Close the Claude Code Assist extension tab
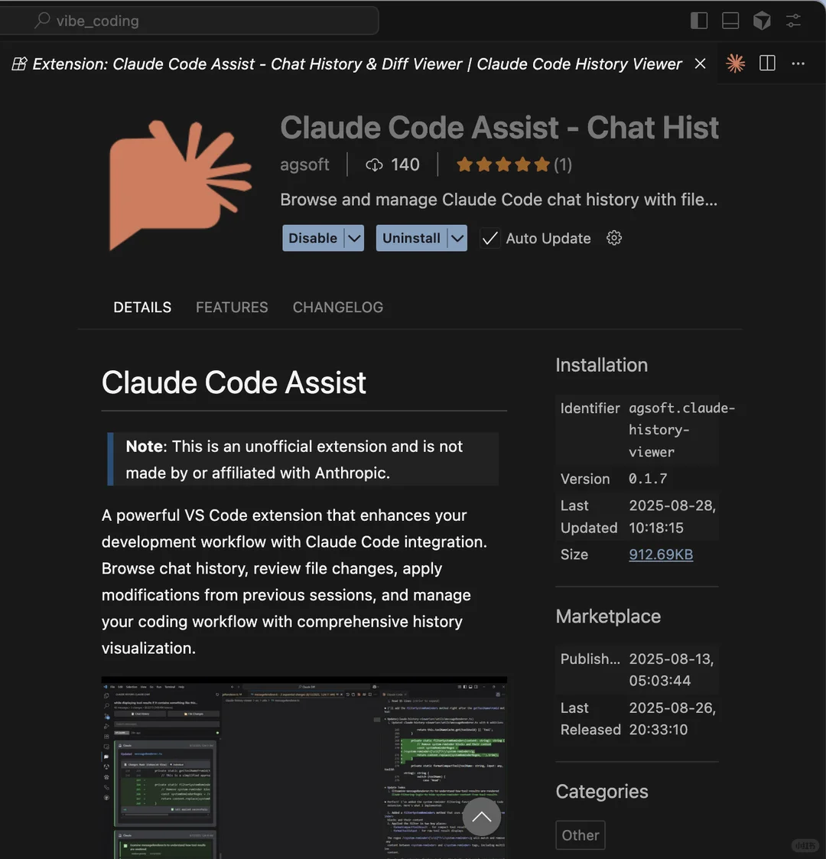 tap(700, 63)
